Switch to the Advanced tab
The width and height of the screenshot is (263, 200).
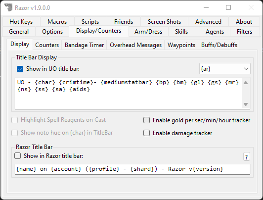pos(208,22)
